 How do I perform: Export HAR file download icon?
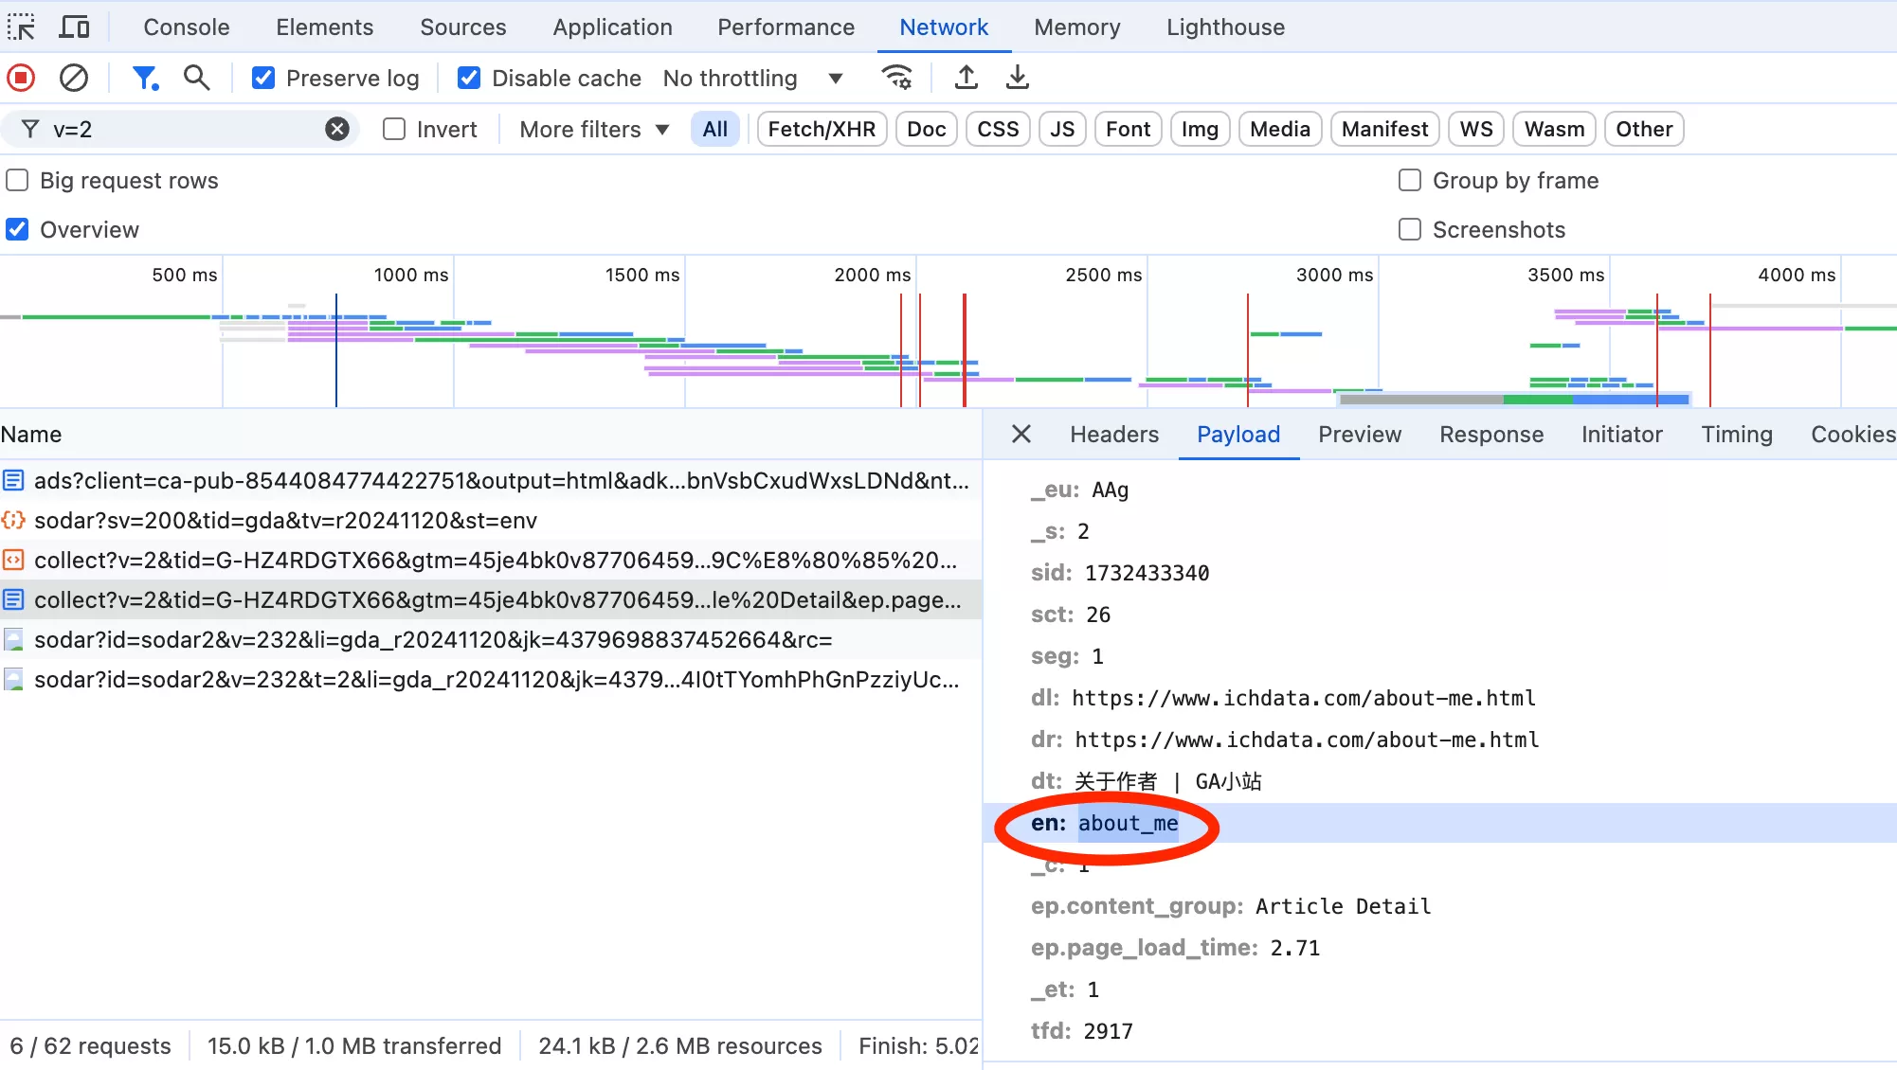tap(1018, 78)
